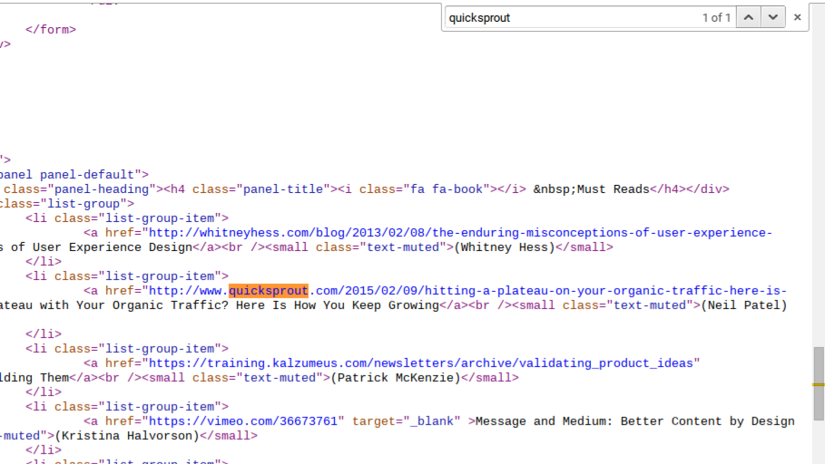Click the '(Kristina Halvorson)' text
Screen dimensions: 825x464
point(127,436)
